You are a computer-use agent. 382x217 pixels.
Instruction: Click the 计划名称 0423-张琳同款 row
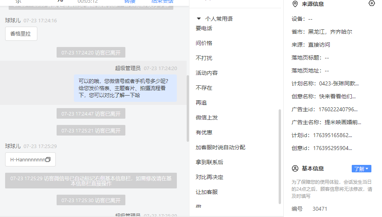pyautogui.click(x=325, y=83)
